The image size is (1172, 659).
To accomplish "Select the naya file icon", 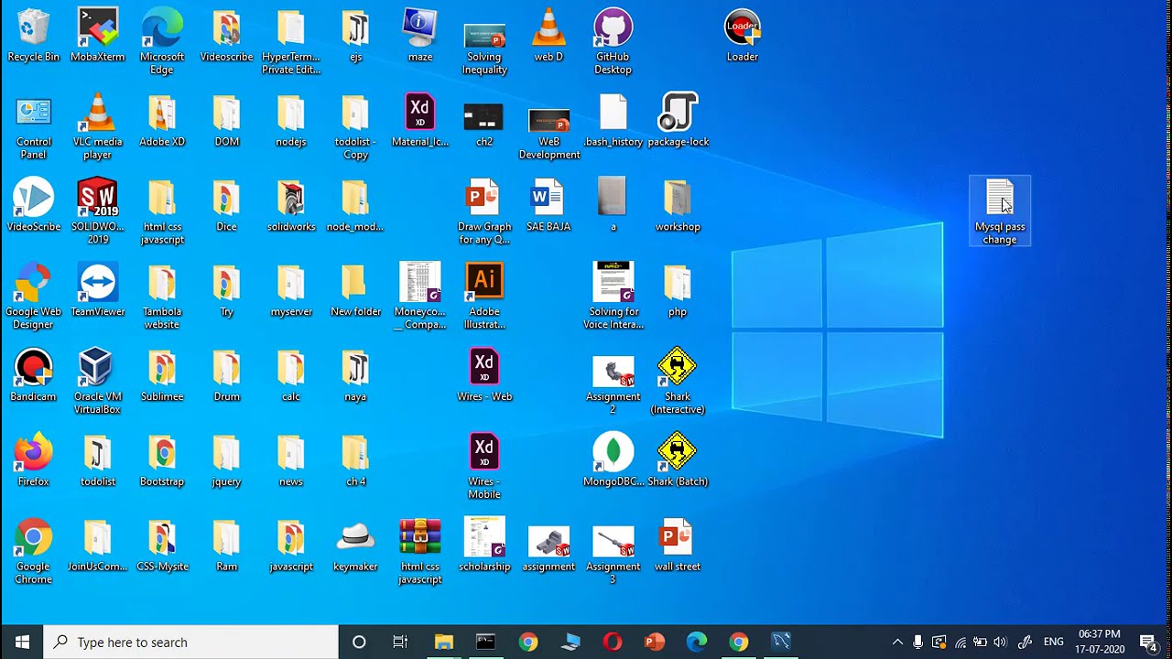I will [x=355, y=376].
